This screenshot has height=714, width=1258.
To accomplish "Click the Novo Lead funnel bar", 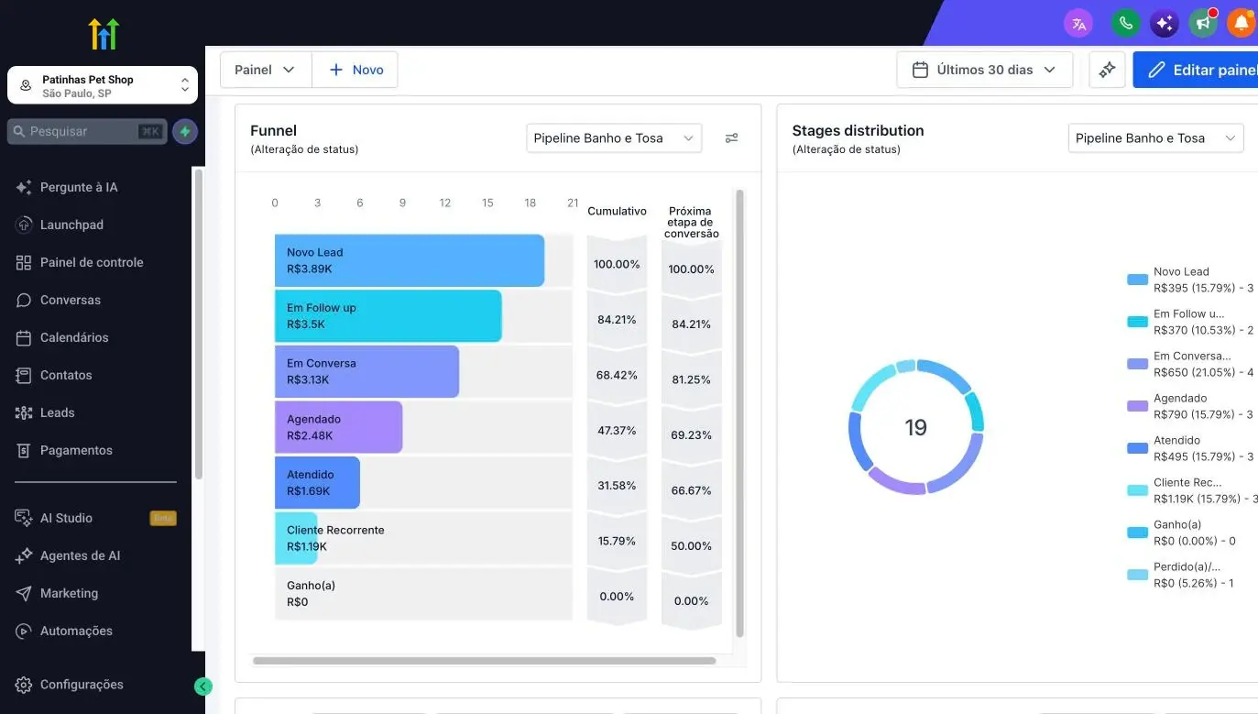I will point(410,260).
